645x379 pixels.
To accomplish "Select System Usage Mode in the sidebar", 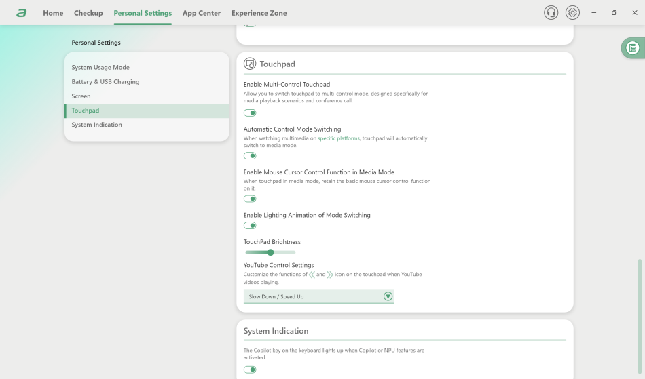I will pos(147,67).
